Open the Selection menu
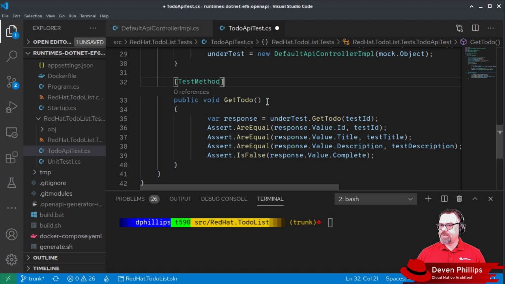This screenshot has width=505, height=284. pyautogui.click(x=33, y=16)
